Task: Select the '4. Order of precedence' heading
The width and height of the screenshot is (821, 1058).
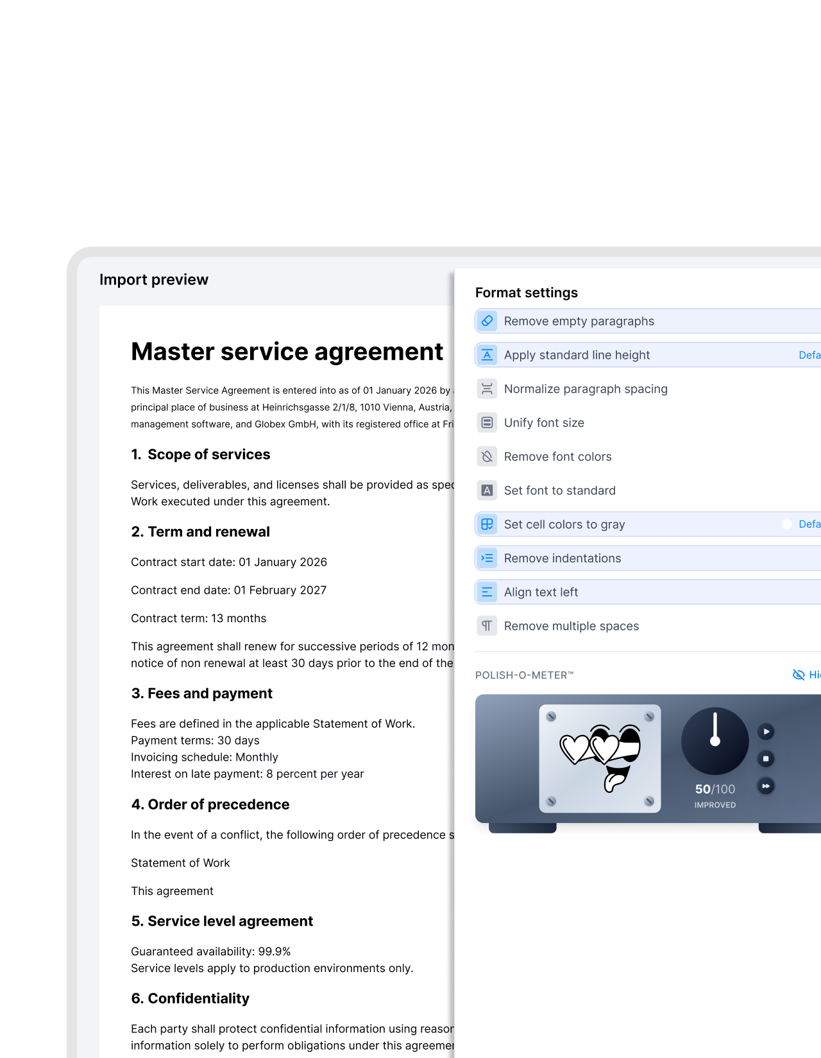Action: (210, 804)
